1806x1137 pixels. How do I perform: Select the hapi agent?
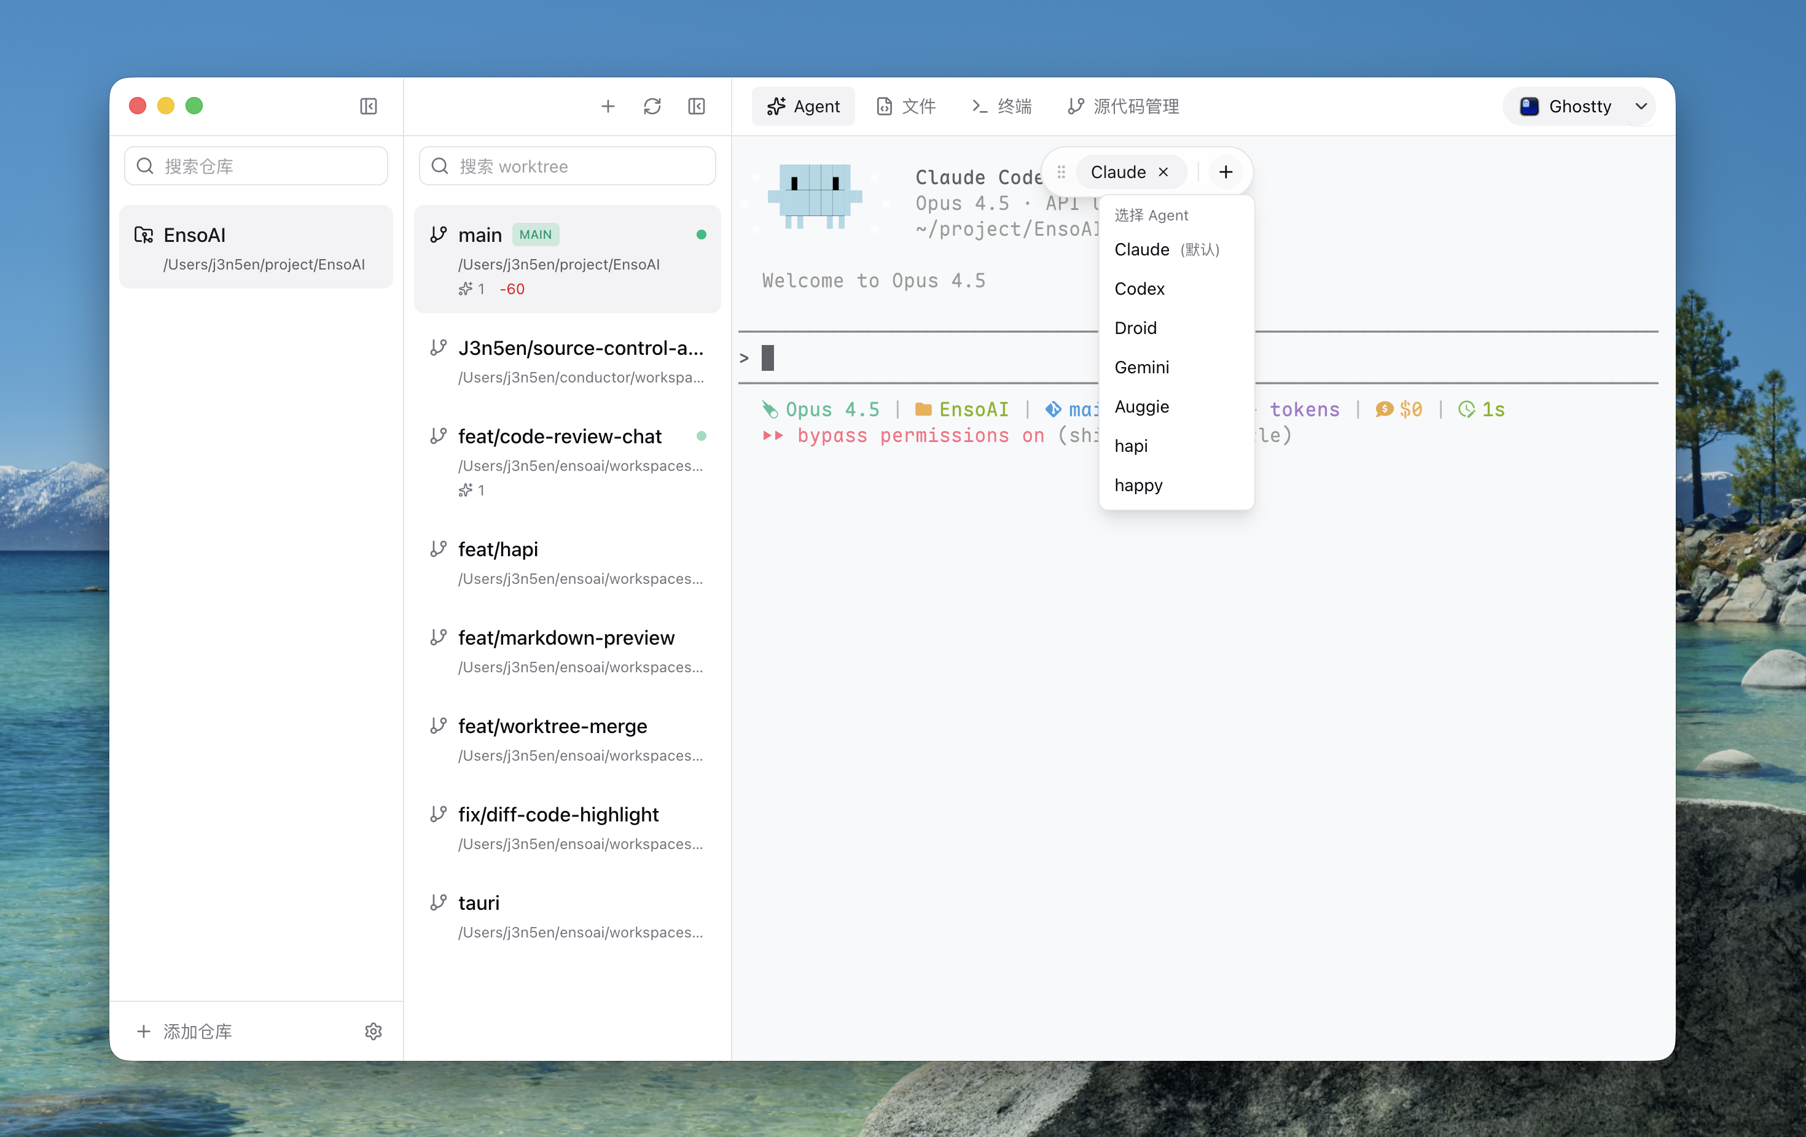1131,445
